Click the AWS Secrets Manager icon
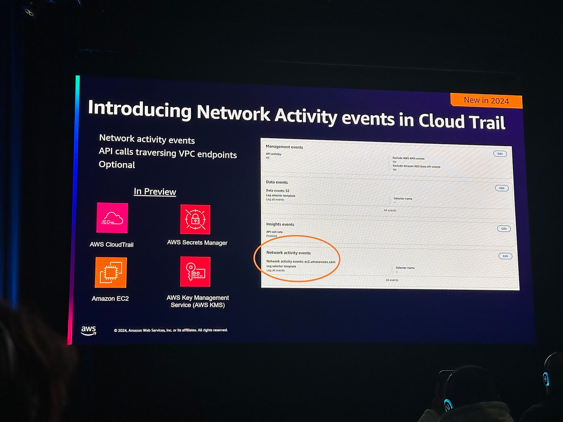This screenshot has width=563, height=422. 195,219
